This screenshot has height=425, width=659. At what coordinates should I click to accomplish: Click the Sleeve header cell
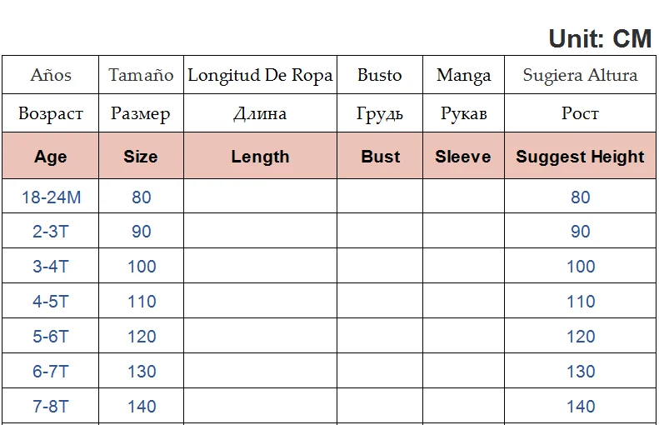[463, 157]
